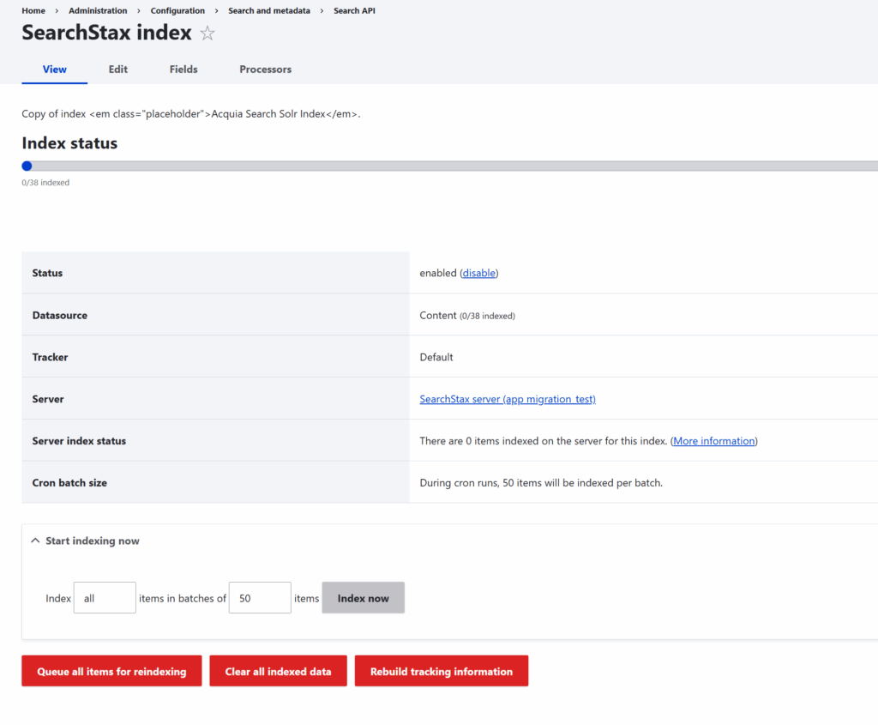The image size is (878, 725).
Task: Open the Fields tab
Action: click(x=183, y=69)
